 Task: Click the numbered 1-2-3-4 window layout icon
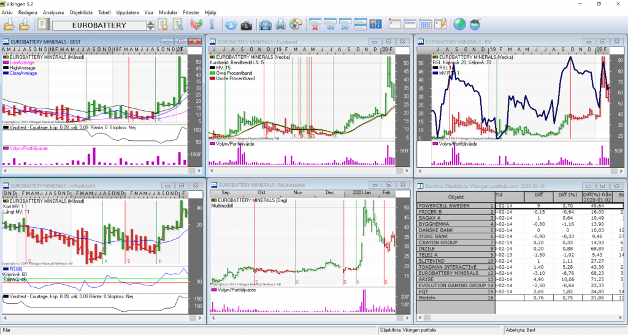tap(377, 25)
